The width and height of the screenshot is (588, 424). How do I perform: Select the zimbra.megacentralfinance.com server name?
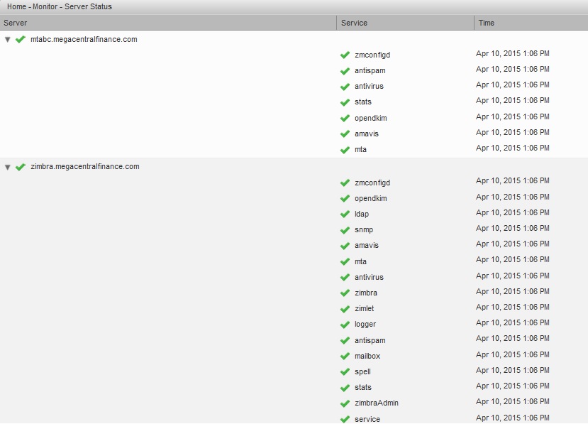[x=85, y=166]
